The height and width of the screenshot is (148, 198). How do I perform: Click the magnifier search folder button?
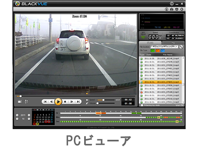[181, 47]
